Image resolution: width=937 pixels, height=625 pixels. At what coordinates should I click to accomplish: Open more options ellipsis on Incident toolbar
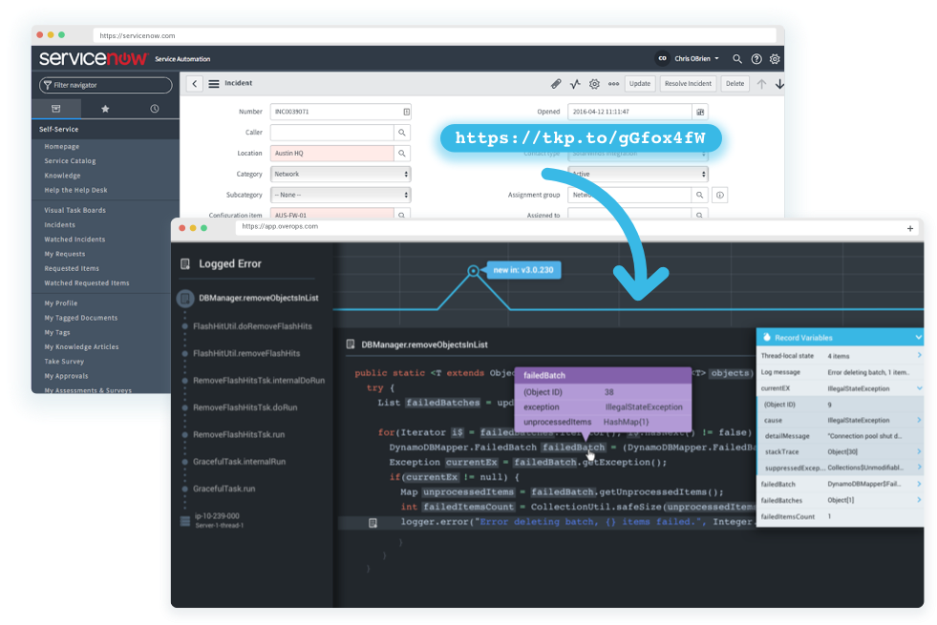614,84
